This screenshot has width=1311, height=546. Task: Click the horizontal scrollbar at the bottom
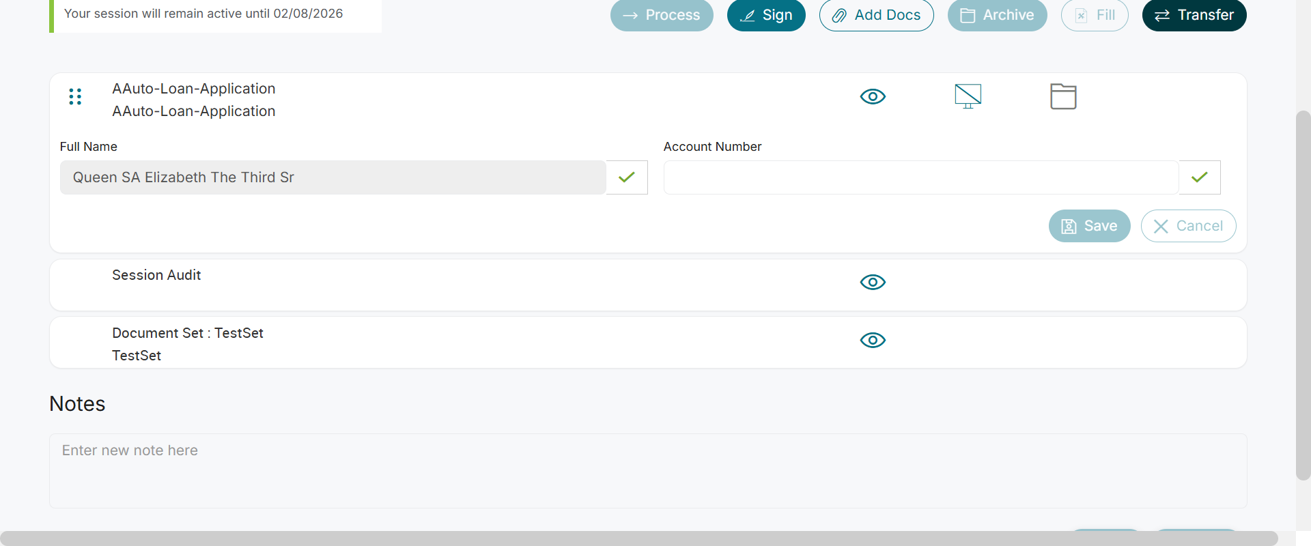[639, 538]
